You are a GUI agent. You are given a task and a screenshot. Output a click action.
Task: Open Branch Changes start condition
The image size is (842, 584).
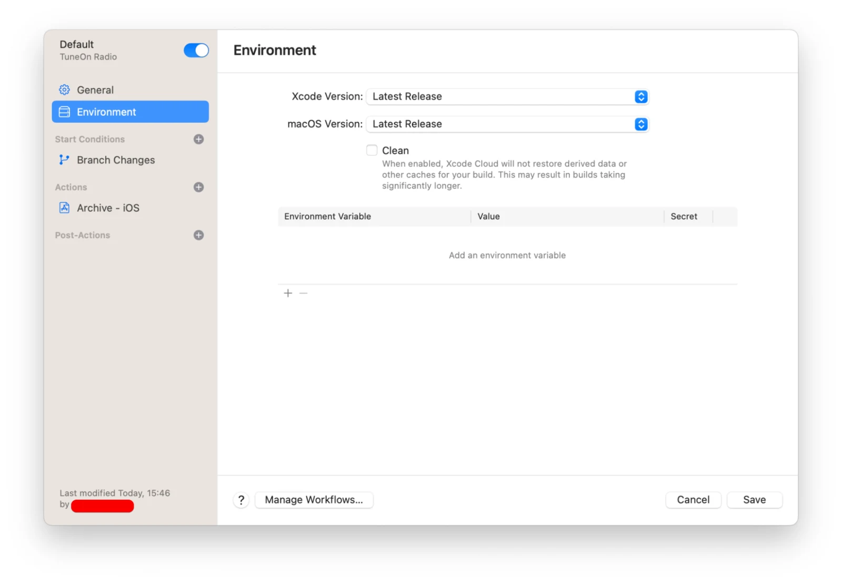coord(130,160)
